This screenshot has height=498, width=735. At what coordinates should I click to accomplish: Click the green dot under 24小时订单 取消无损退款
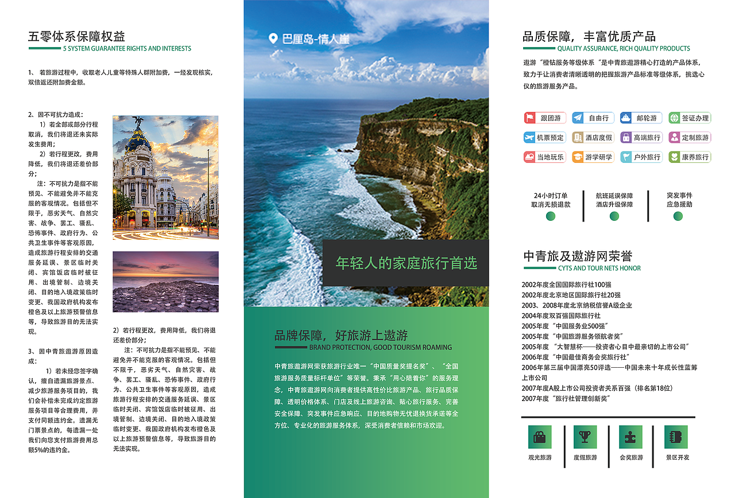(550, 216)
